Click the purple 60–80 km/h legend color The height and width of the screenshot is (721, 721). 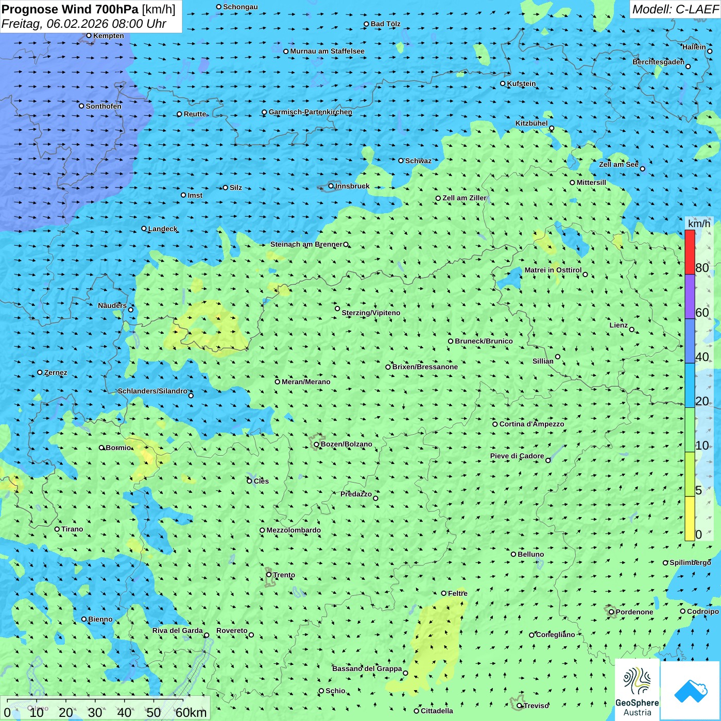[690, 296]
